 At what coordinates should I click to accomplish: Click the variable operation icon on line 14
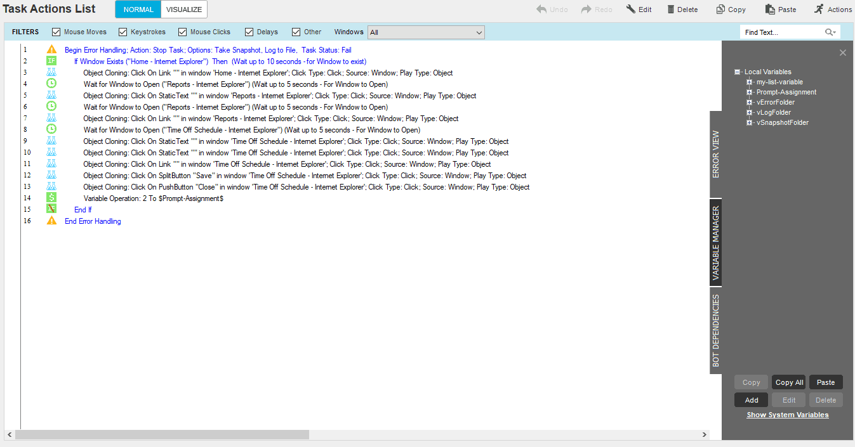click(x=52, y=198)
